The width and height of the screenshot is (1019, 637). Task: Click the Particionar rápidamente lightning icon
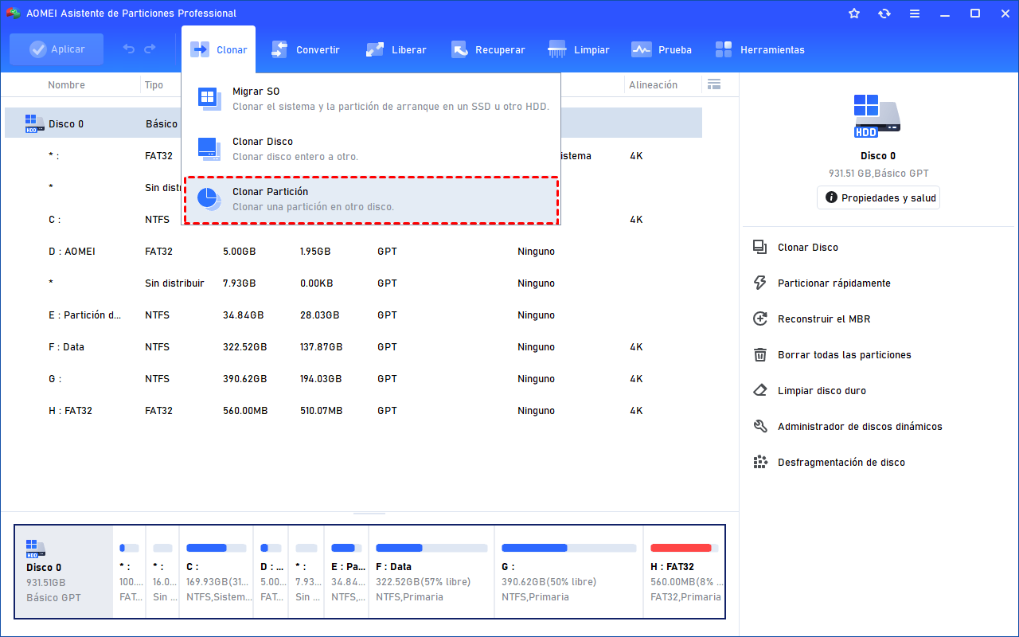click(760, 283)
